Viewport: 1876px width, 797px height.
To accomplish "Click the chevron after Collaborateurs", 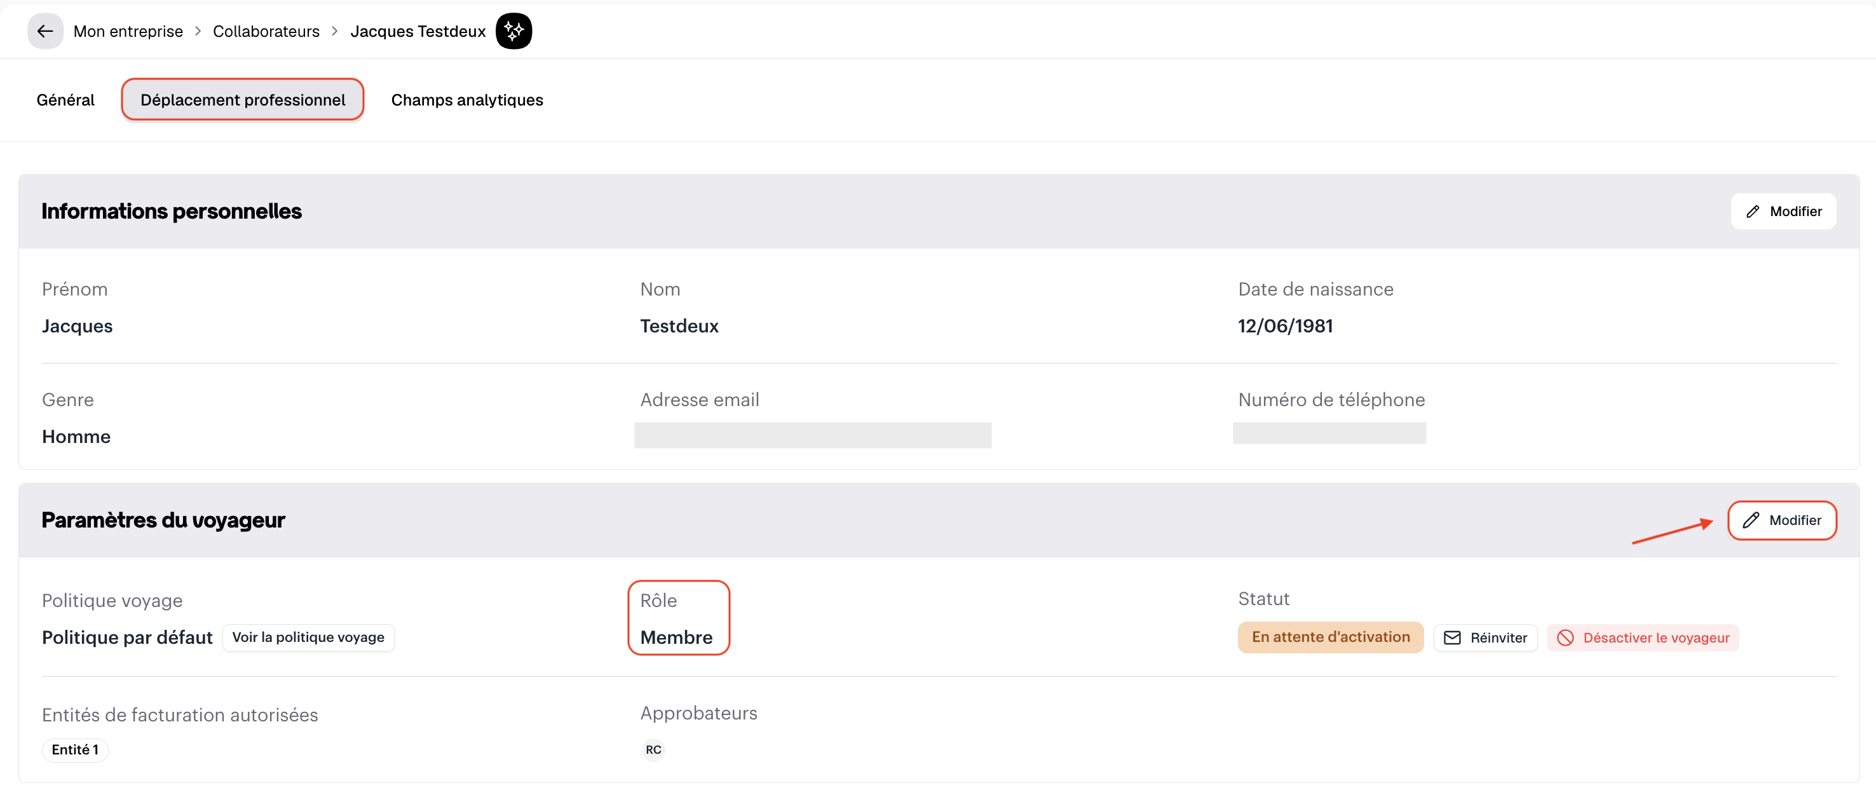I will pos(334,31).
